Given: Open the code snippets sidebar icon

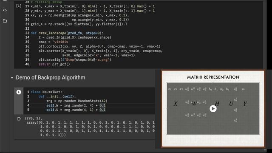Looking at the screenshot, I should [5, 10].
